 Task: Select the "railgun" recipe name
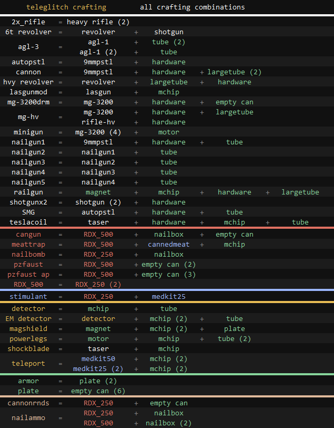pyautogui.click(x=28, y=192)
